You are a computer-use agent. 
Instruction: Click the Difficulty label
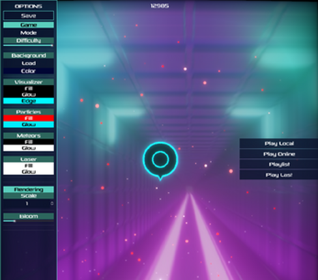(29, 40)
